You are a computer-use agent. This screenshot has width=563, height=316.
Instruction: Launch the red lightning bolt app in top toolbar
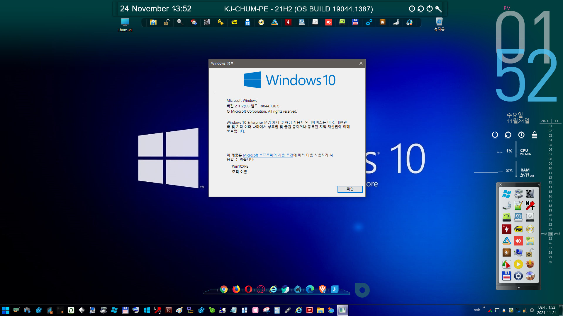click(288, 22)
